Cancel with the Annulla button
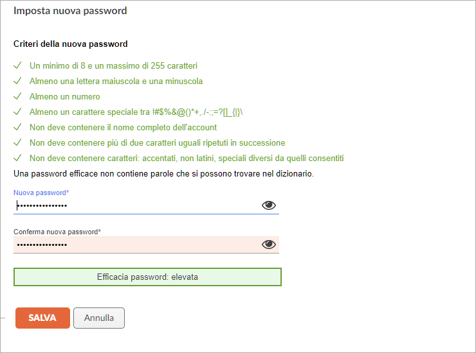This screenshot has width=476, height=353. coord(99,318)
